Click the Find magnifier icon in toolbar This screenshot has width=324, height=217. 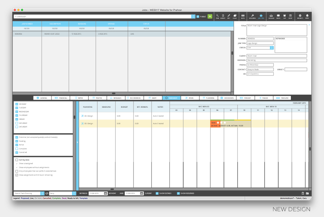tap(217, 16)
